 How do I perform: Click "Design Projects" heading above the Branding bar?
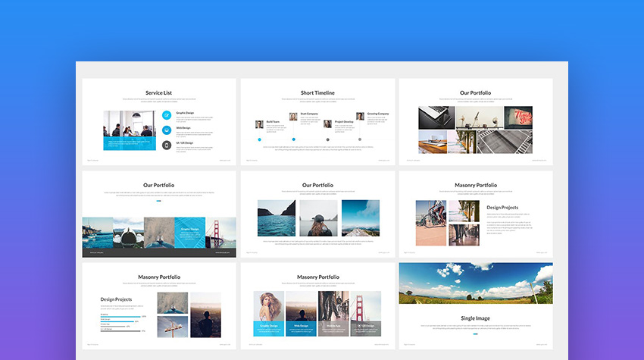116,299
